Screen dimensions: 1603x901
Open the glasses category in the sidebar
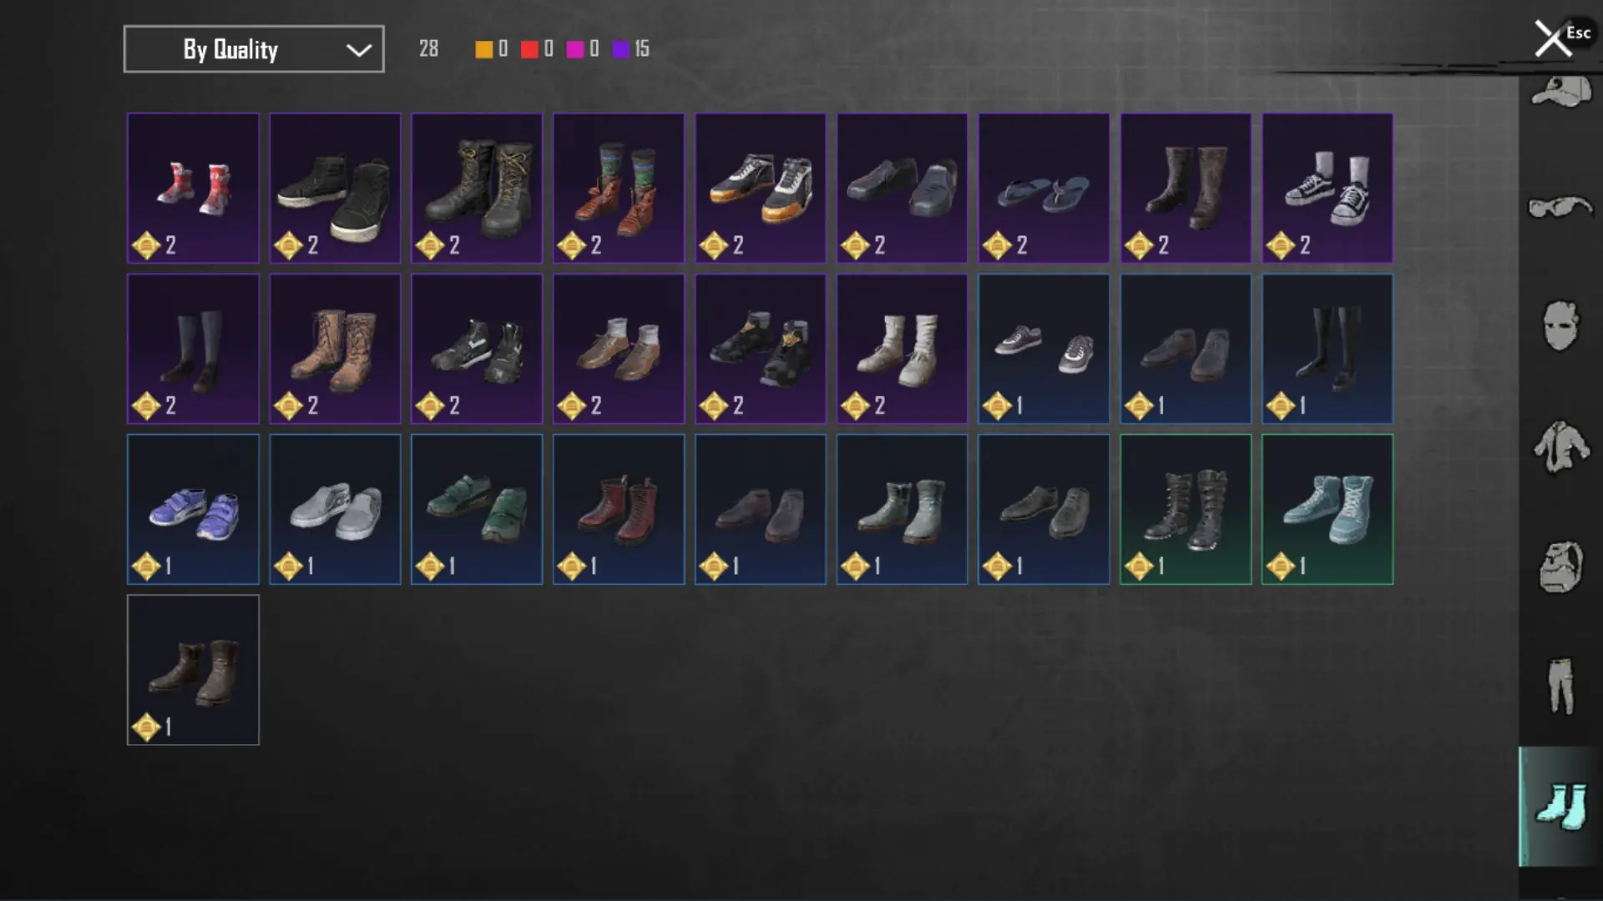1560,207
